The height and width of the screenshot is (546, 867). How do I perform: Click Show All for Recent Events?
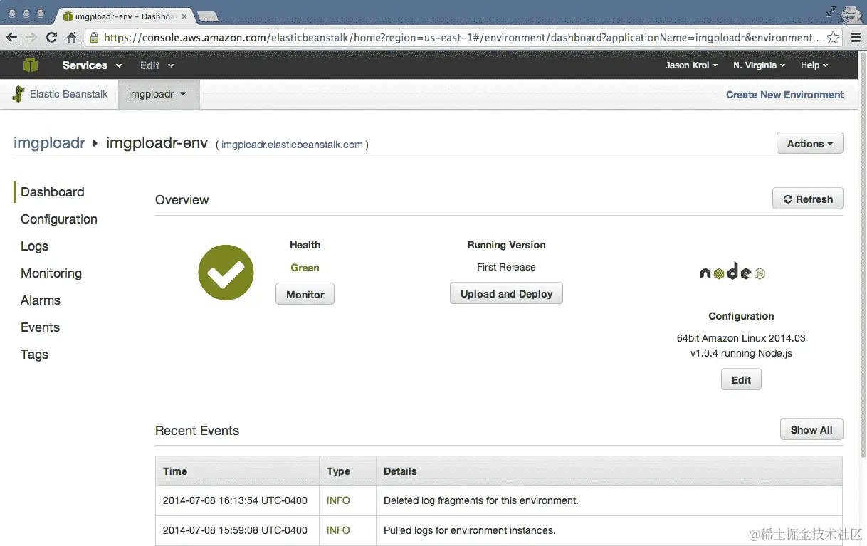click(811, 429)
